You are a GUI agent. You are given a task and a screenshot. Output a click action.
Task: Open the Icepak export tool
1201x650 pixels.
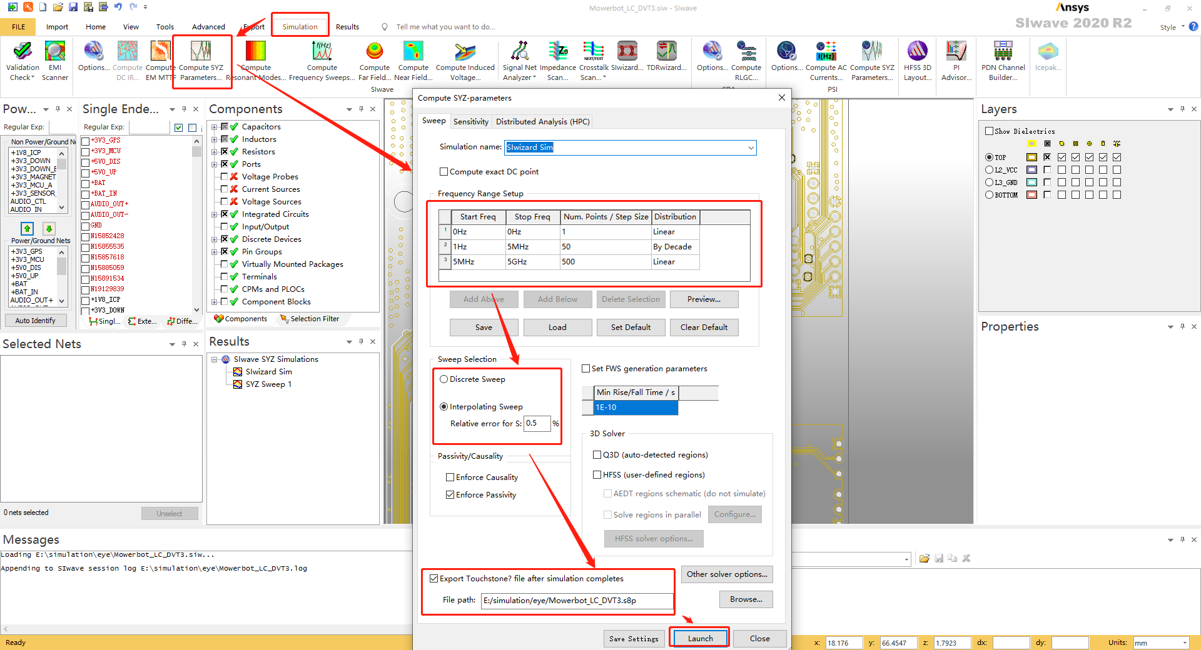pyautogui.click(x=1048, y=56)
